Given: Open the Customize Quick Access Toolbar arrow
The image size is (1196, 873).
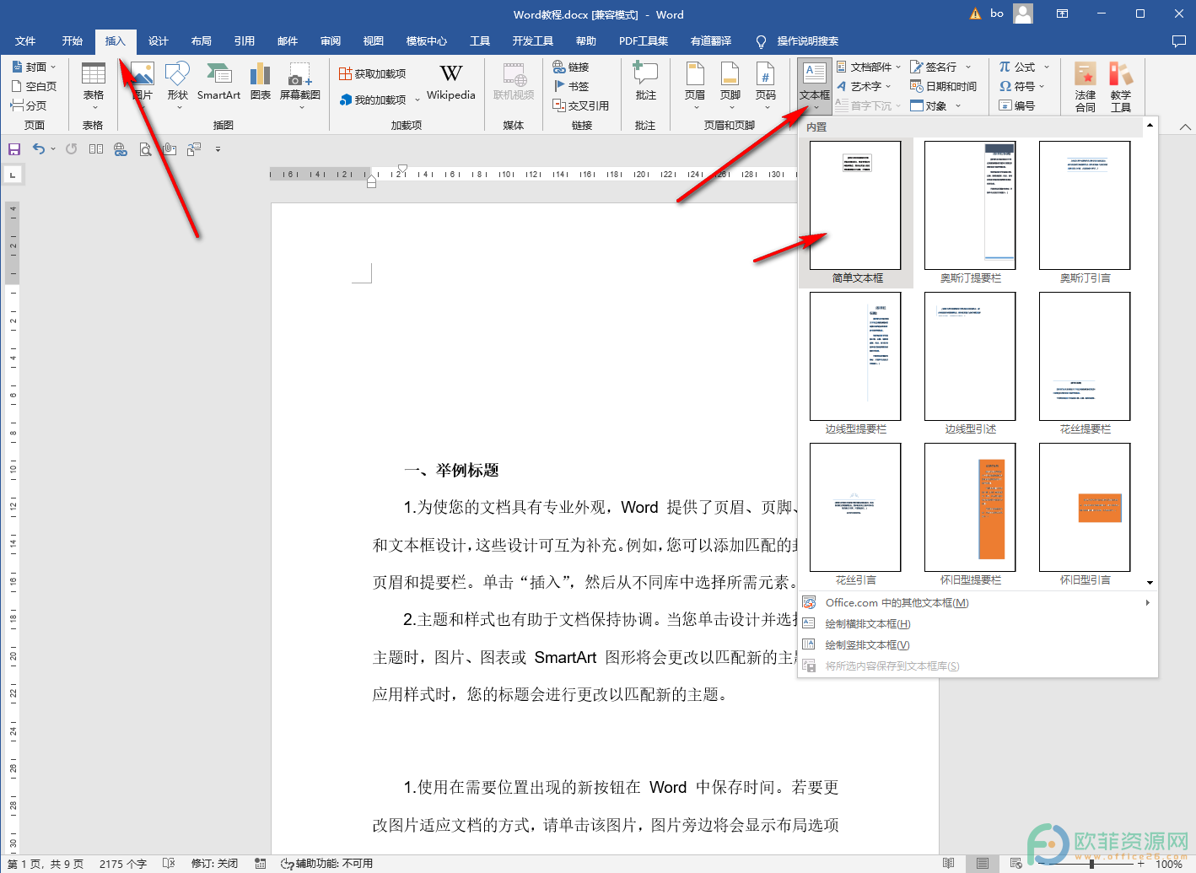Looking at the screenshot, I should [218, 149].
